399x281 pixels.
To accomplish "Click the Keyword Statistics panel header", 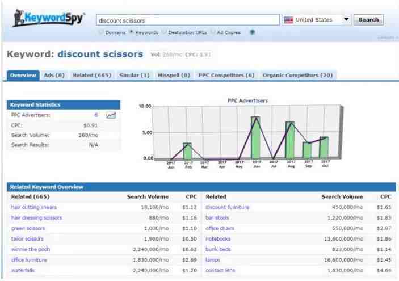I will coord(64,105).
